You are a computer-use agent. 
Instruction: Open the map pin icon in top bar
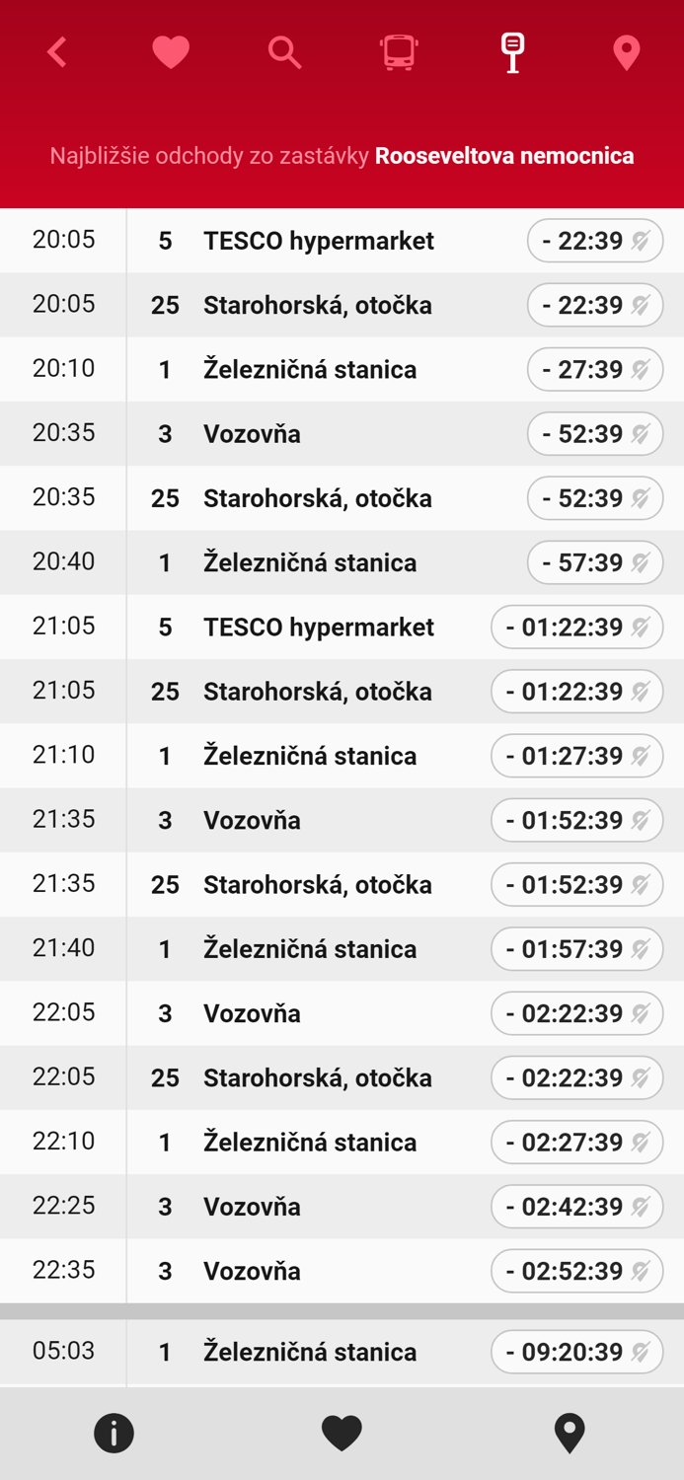click(627, 52)
